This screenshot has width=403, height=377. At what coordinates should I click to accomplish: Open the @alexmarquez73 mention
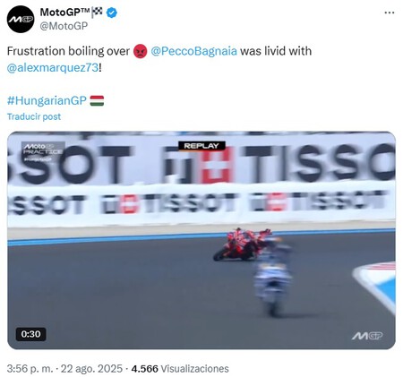pos(53,68)
